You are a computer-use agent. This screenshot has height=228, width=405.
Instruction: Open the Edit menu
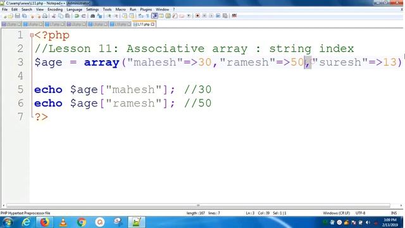(15, 9)
